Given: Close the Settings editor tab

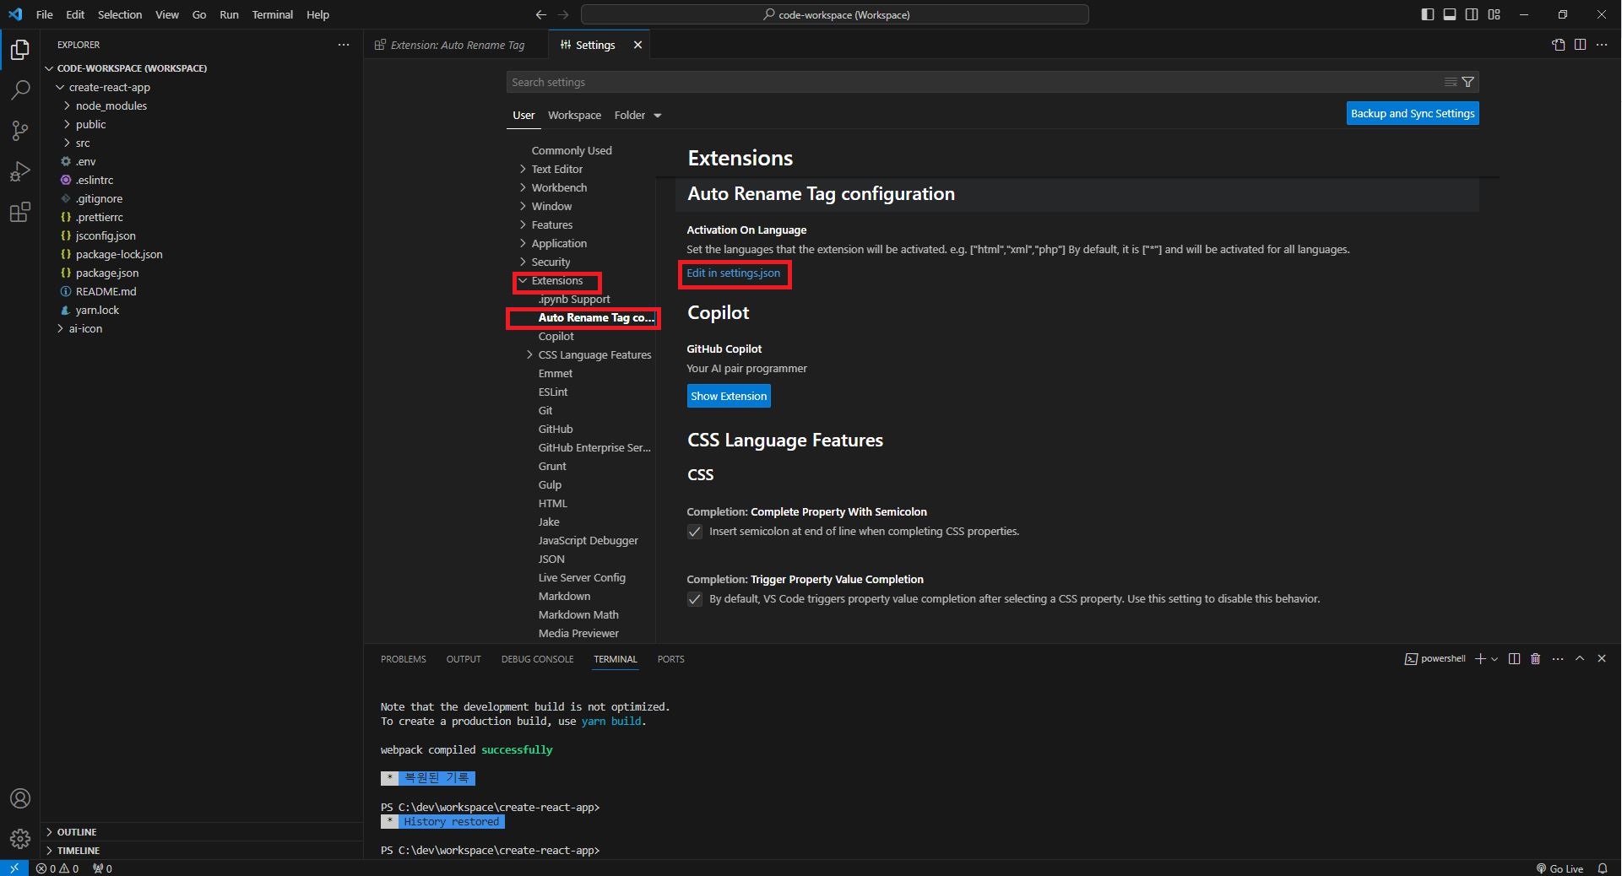Looking at the screenshot, I should 637,45.
